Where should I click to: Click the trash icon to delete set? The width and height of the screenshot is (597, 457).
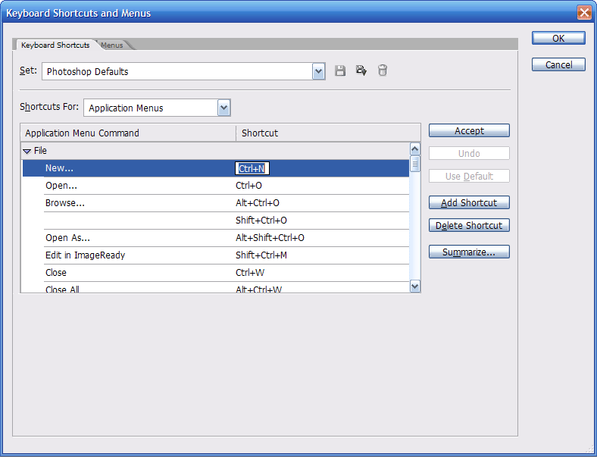coord(383,70)
